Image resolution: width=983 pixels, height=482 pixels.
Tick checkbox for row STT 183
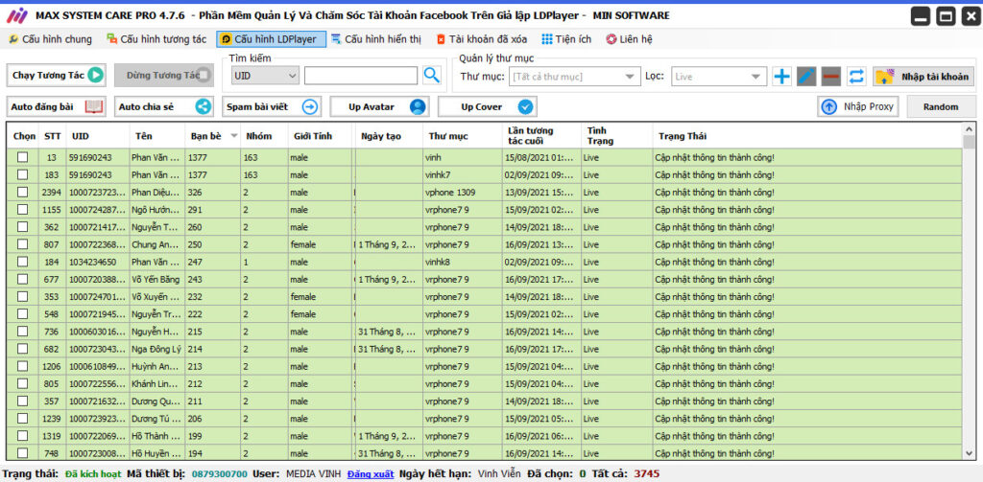click(23, 174)
